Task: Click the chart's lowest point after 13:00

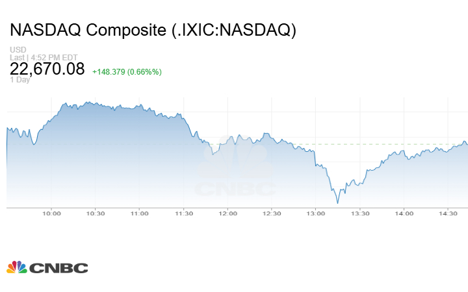Action: tap(337, 203)
